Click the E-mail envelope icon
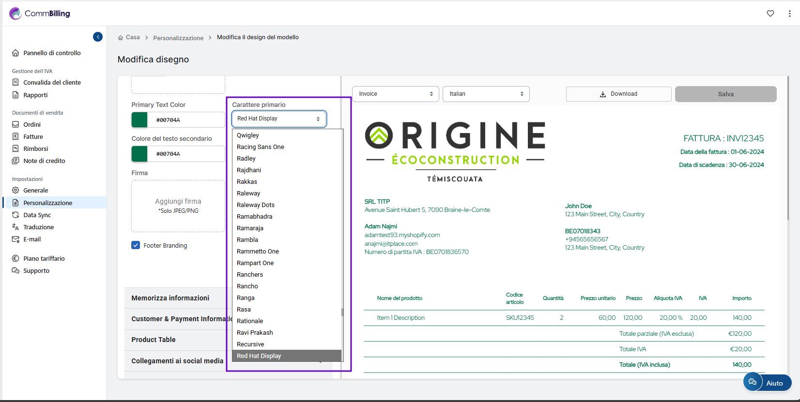 click(15, 239)
